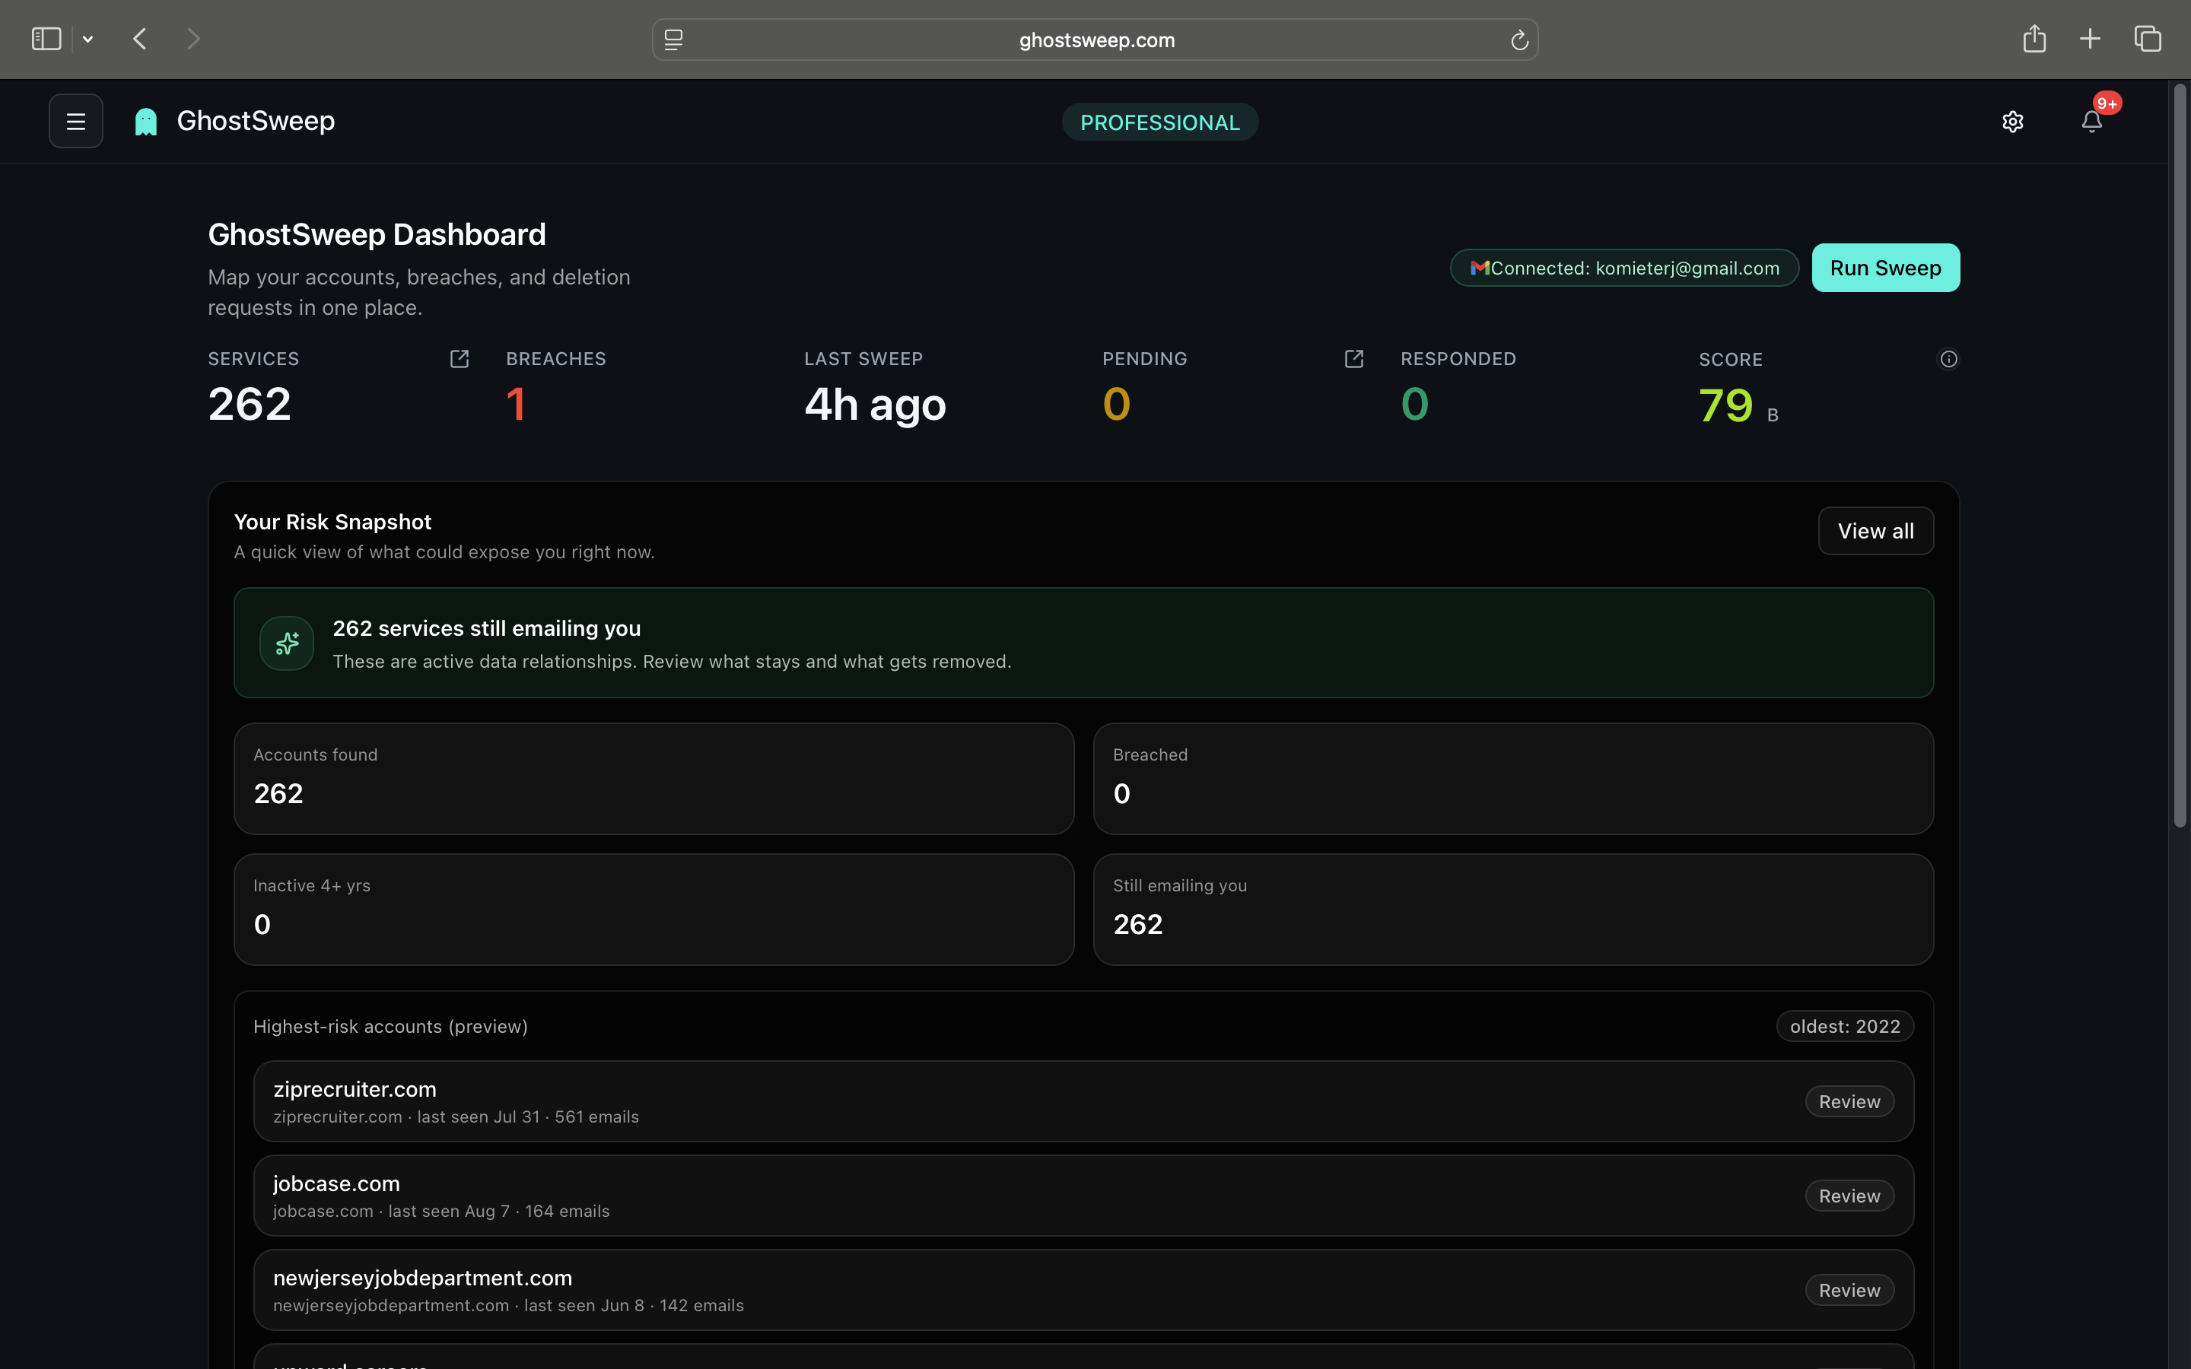The image size is (2191, 1369).
Task: Open the hamburger navigation menu
Action: tap(76, 122)
